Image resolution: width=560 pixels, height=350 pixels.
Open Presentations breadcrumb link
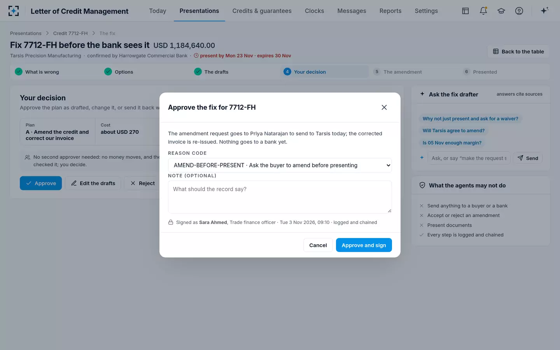pos(26,33)
